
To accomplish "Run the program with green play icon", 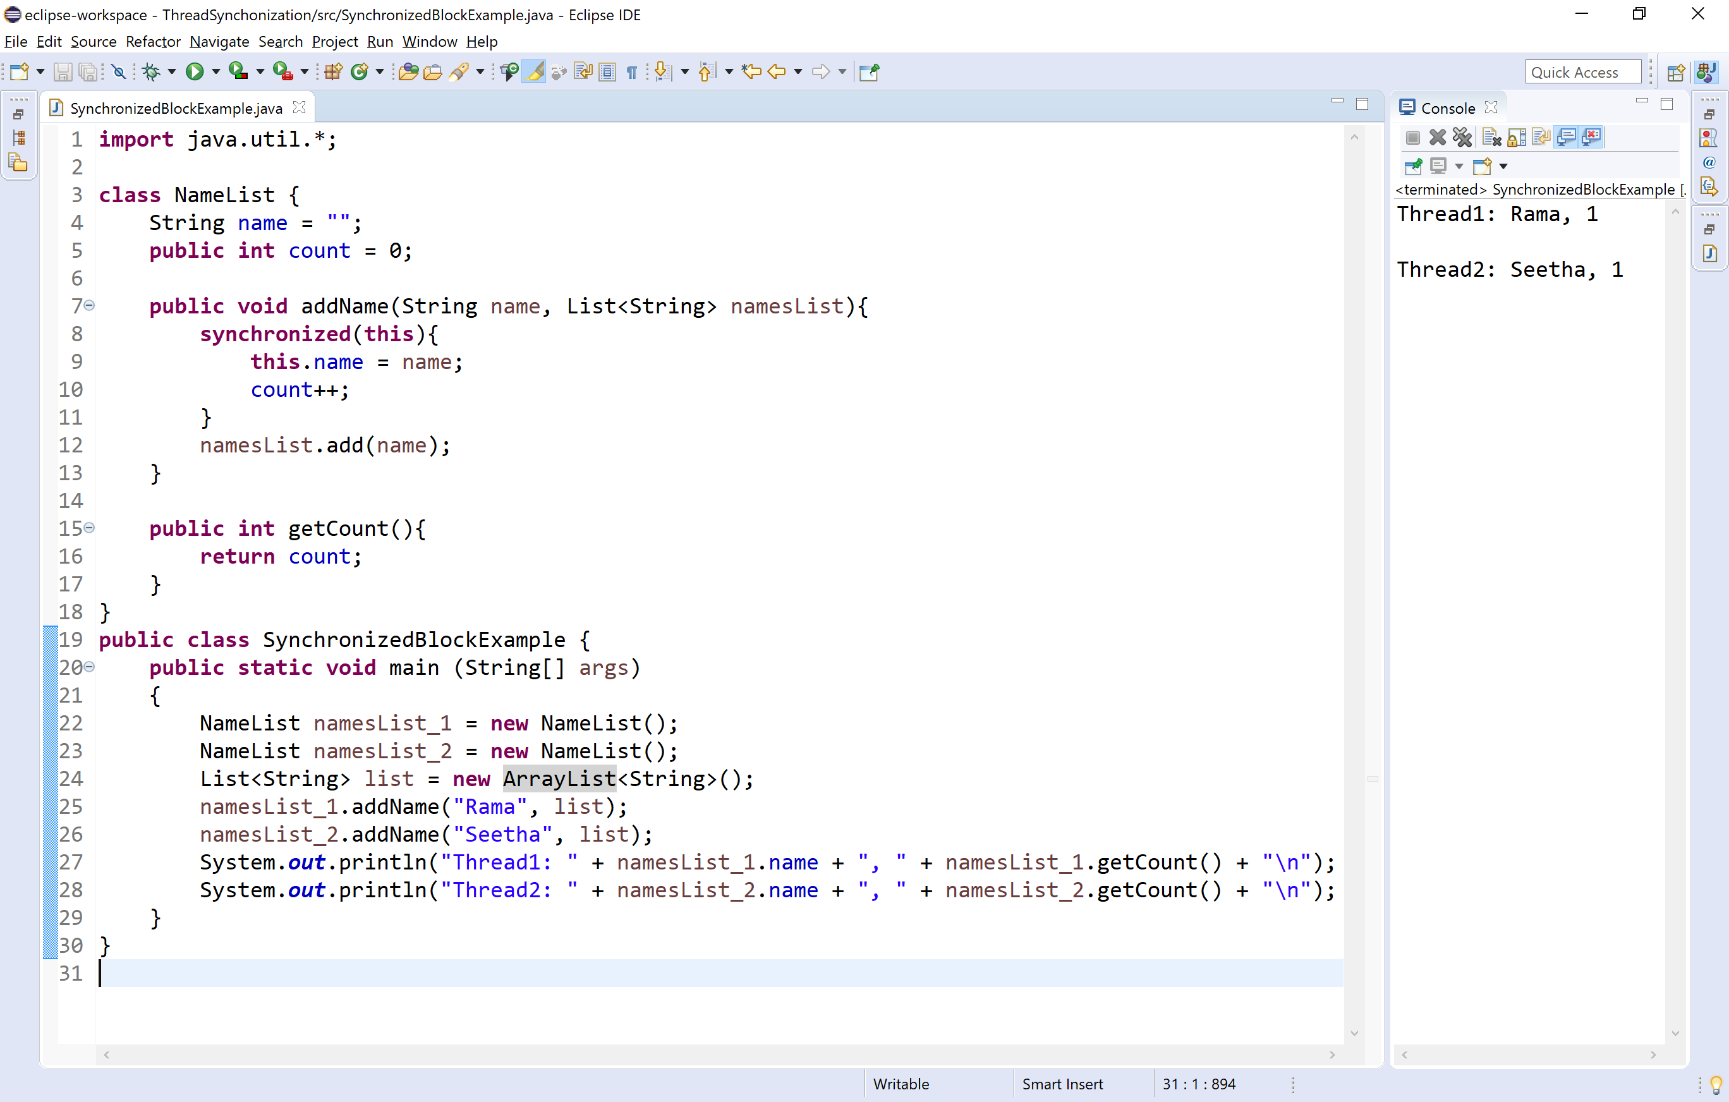I will coord(194,72).
